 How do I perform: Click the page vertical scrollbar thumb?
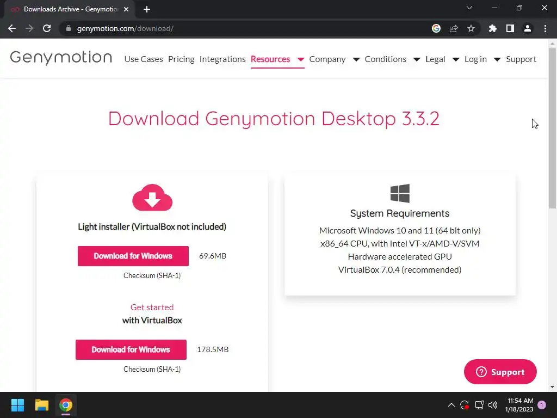coord(552,128)
